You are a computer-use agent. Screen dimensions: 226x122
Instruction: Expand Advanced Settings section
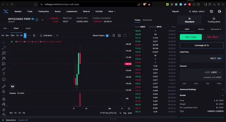pos(202,90)
